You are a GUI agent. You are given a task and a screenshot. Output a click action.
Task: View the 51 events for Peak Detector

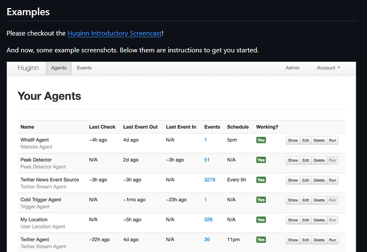click(x=207, y=160)
